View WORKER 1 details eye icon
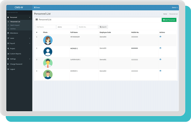 pos(160,71)
